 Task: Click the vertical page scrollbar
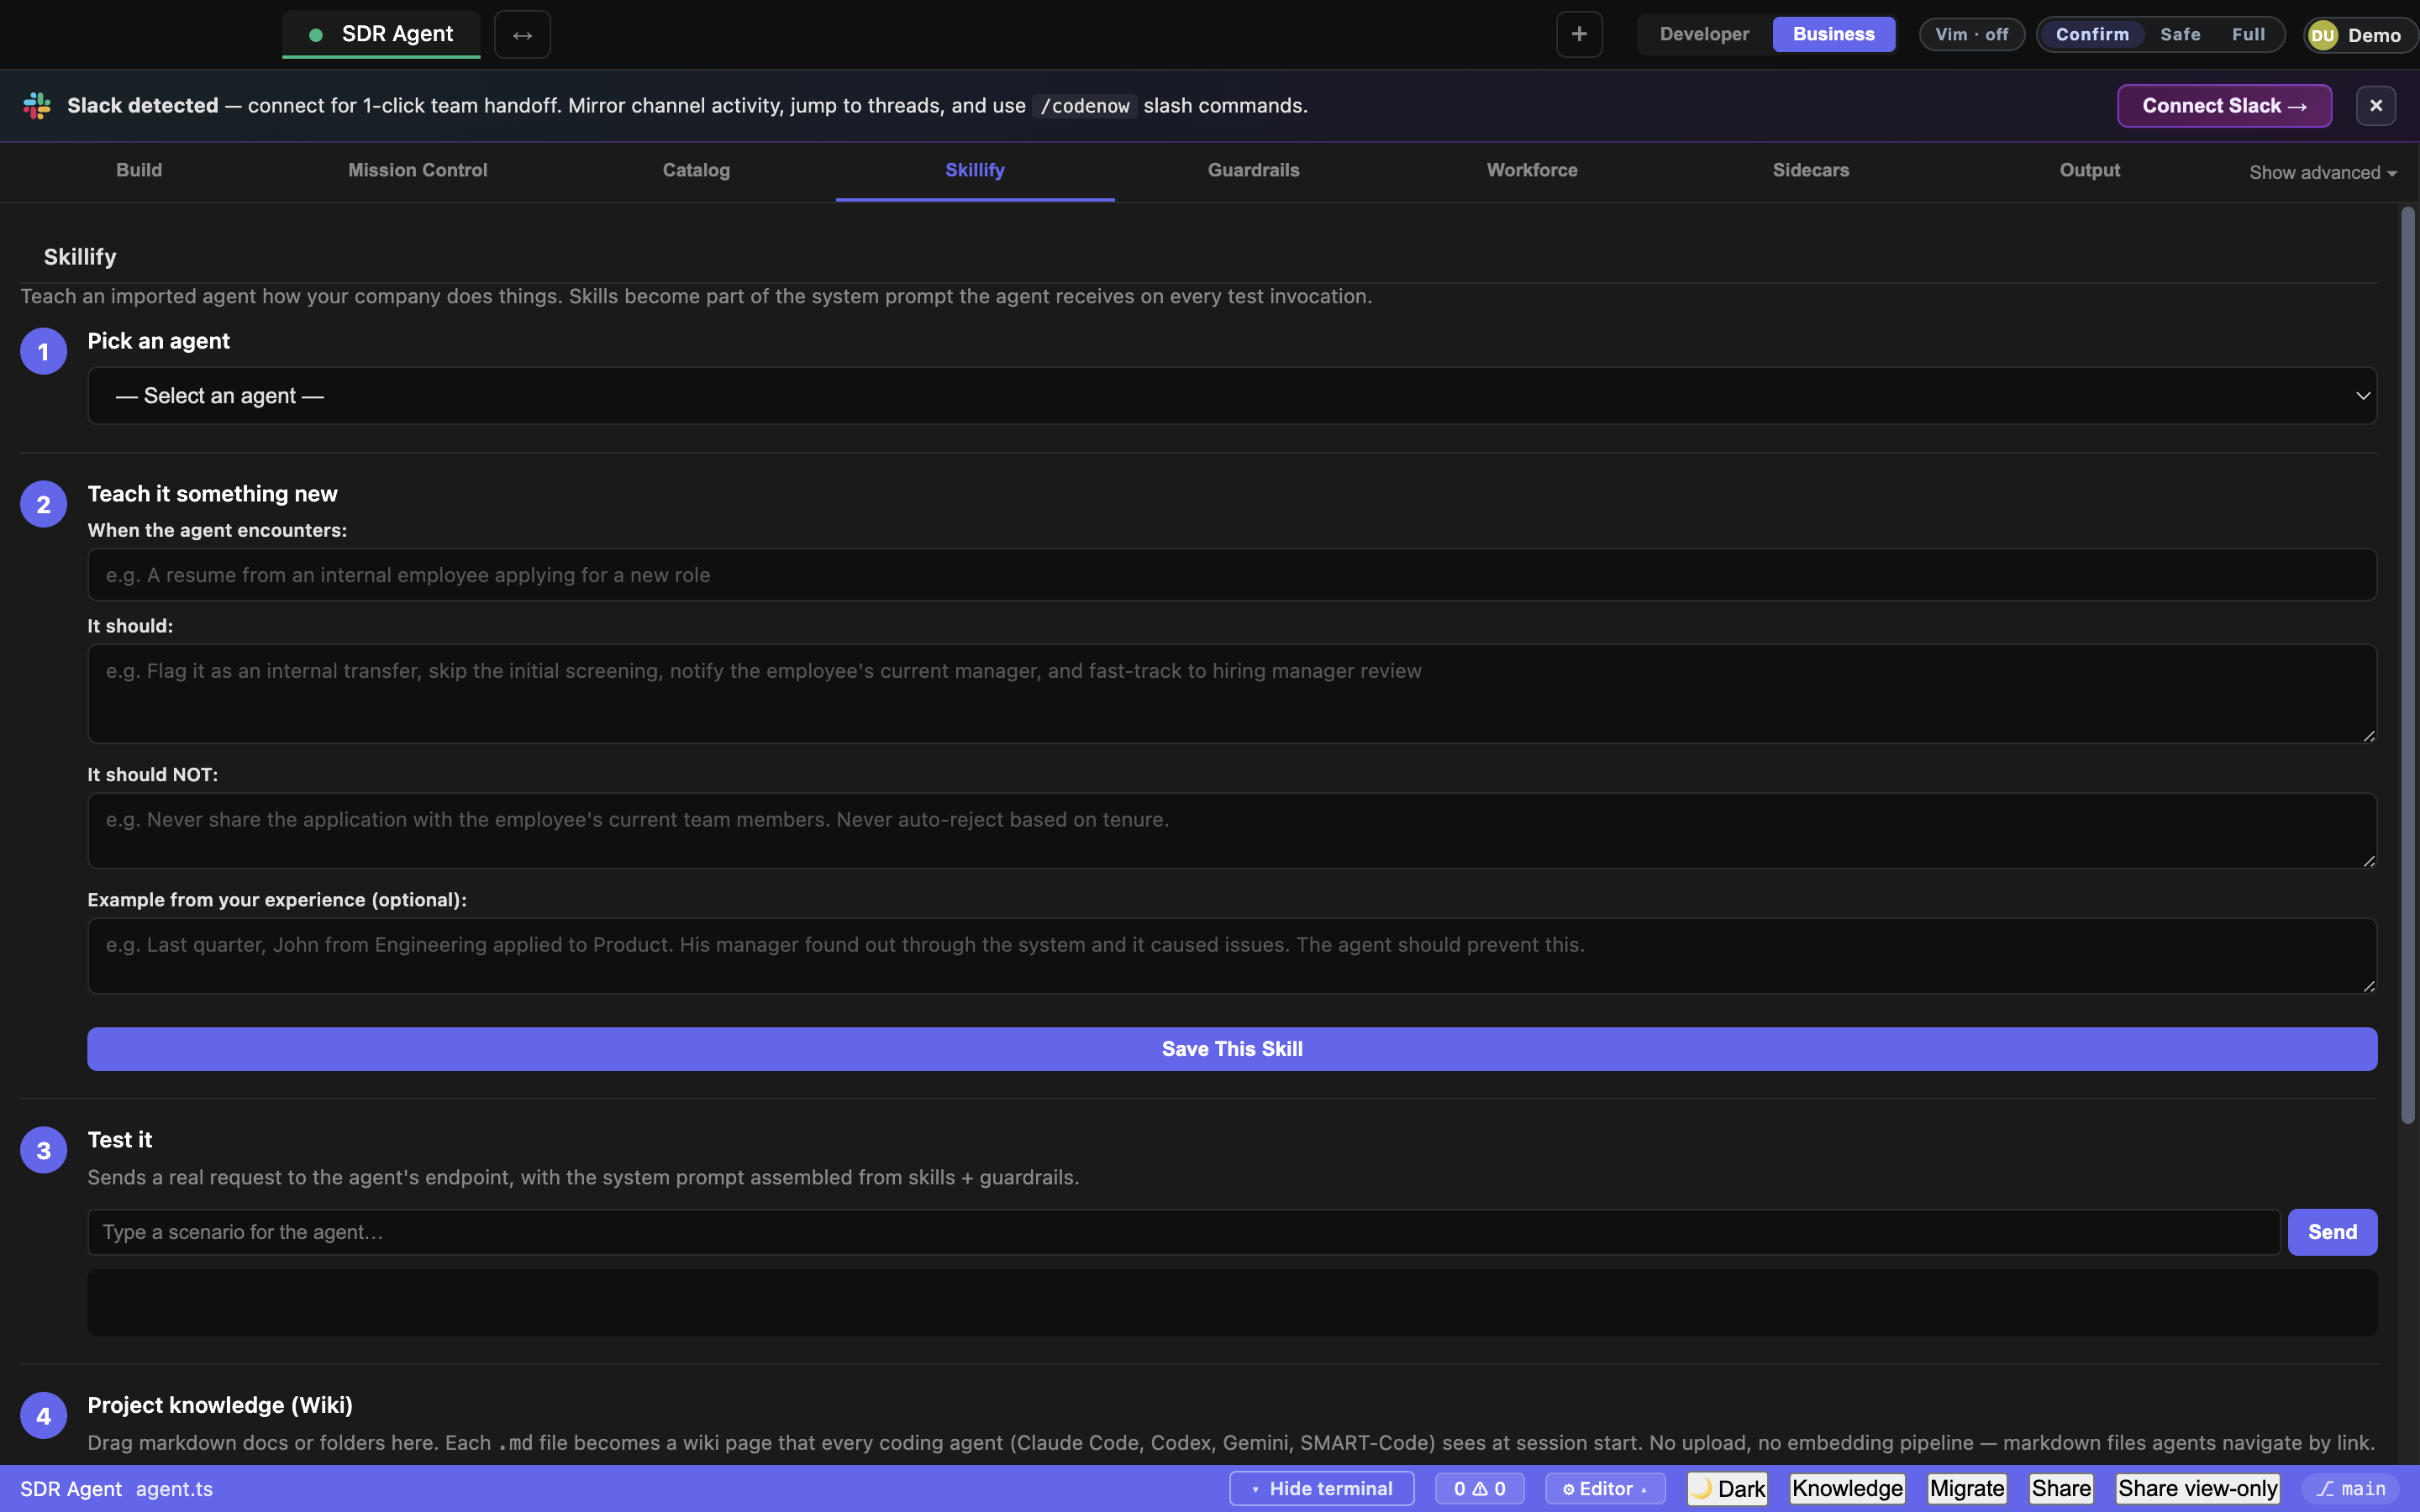tap(2407, 665)
